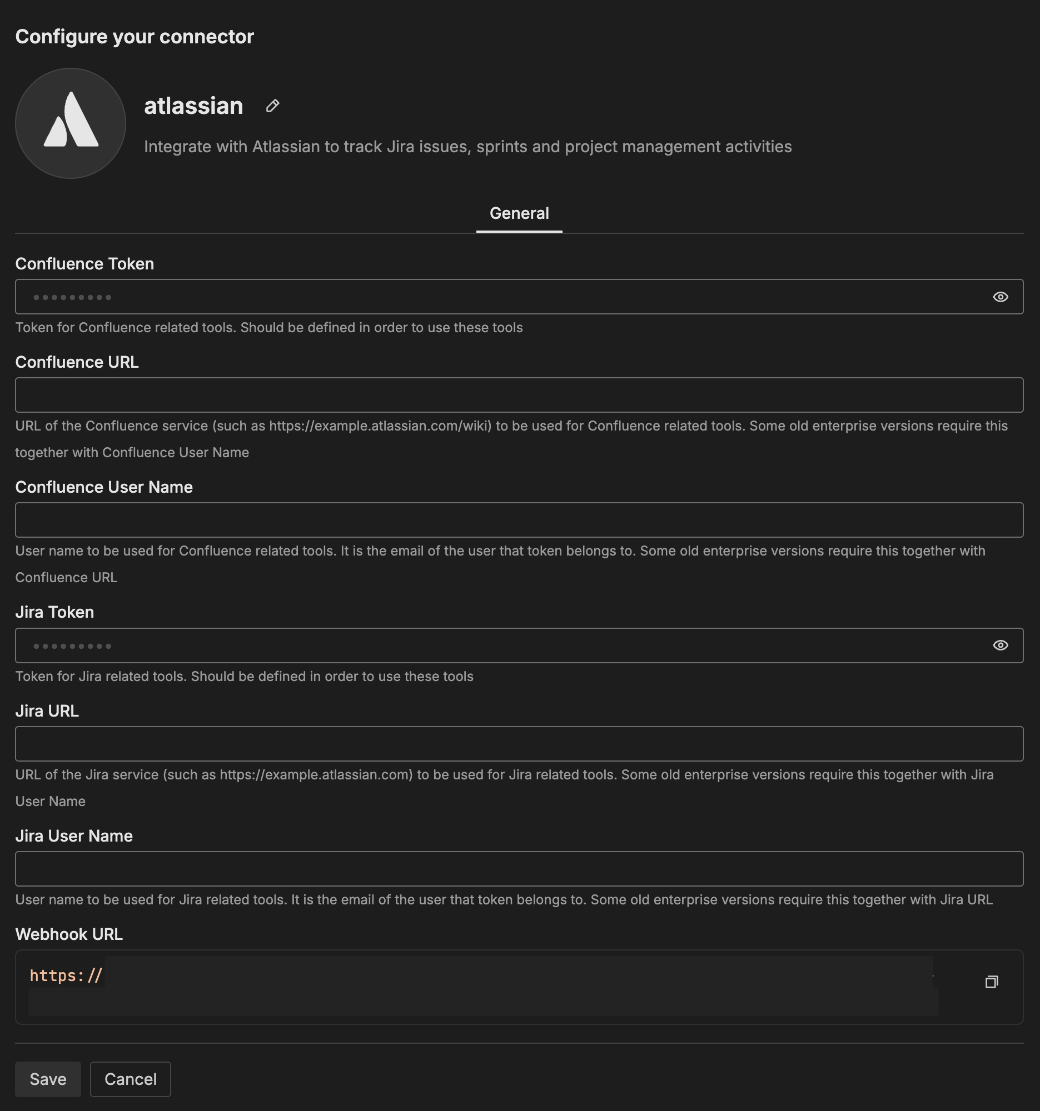1040x1111 pixels.
Task: Click the Cancel button
Action: pos(130,1079)
